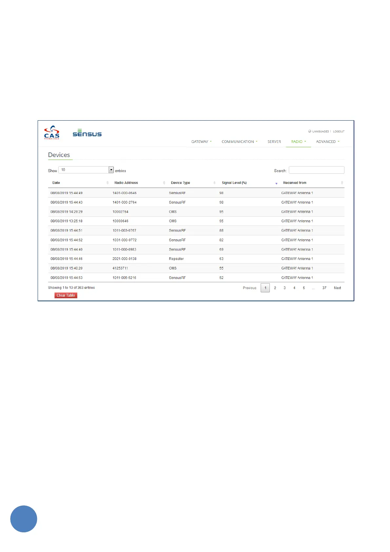Open the LANGUAGES link
This screenshot has width=390, height=552.
tap(321, 131)
